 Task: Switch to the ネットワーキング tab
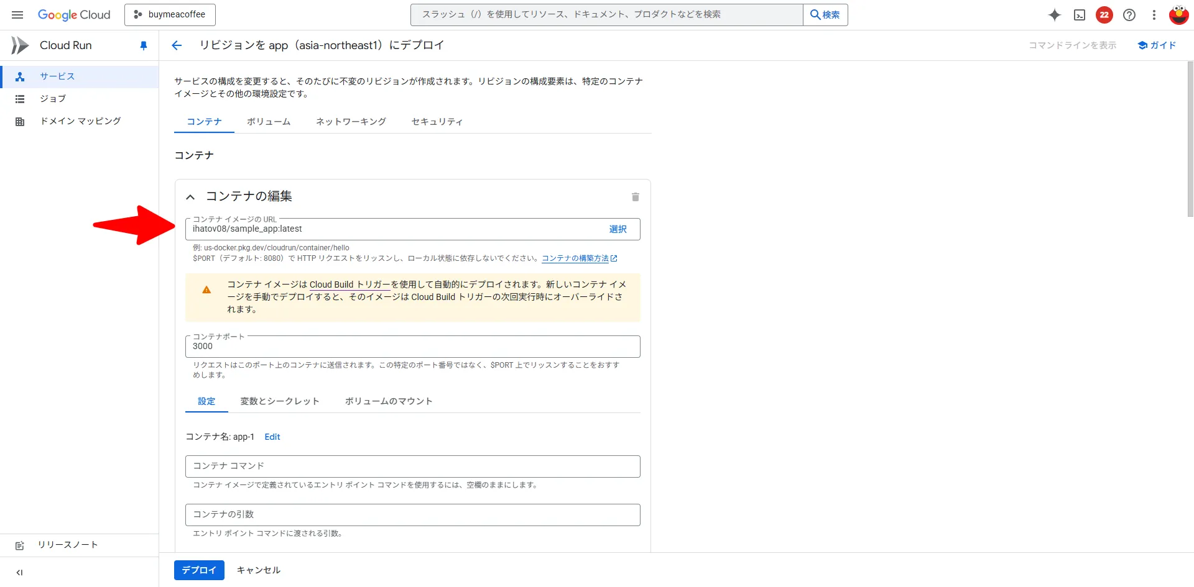(x=351, y=122)
